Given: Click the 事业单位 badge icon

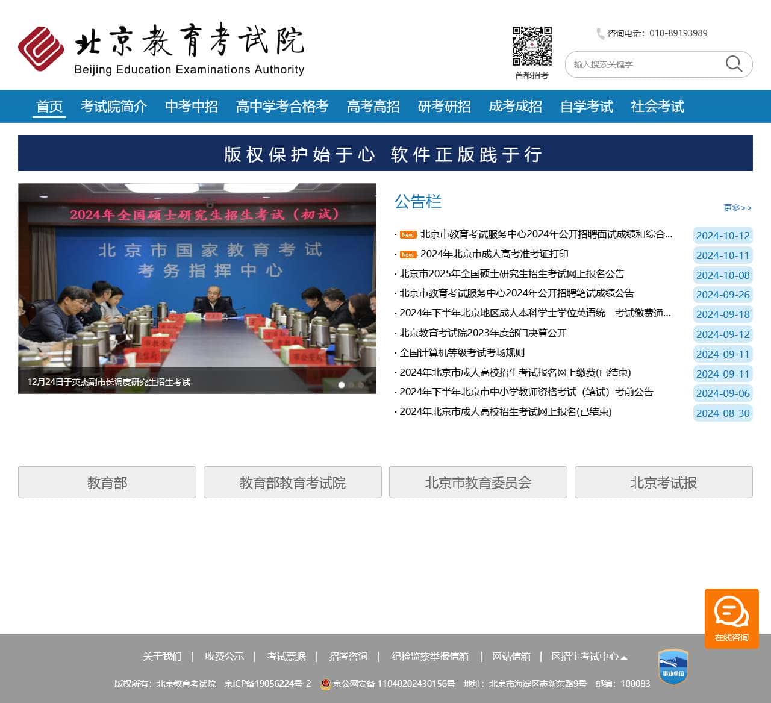Looking at the screenshot, I should point(673,666).
